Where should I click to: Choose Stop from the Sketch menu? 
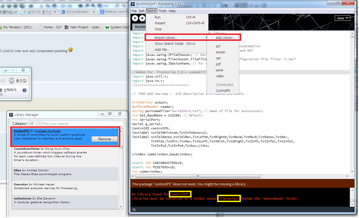coord(177,29)
